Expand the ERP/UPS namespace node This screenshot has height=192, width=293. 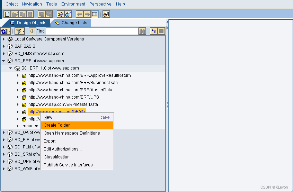click(18, 97)
